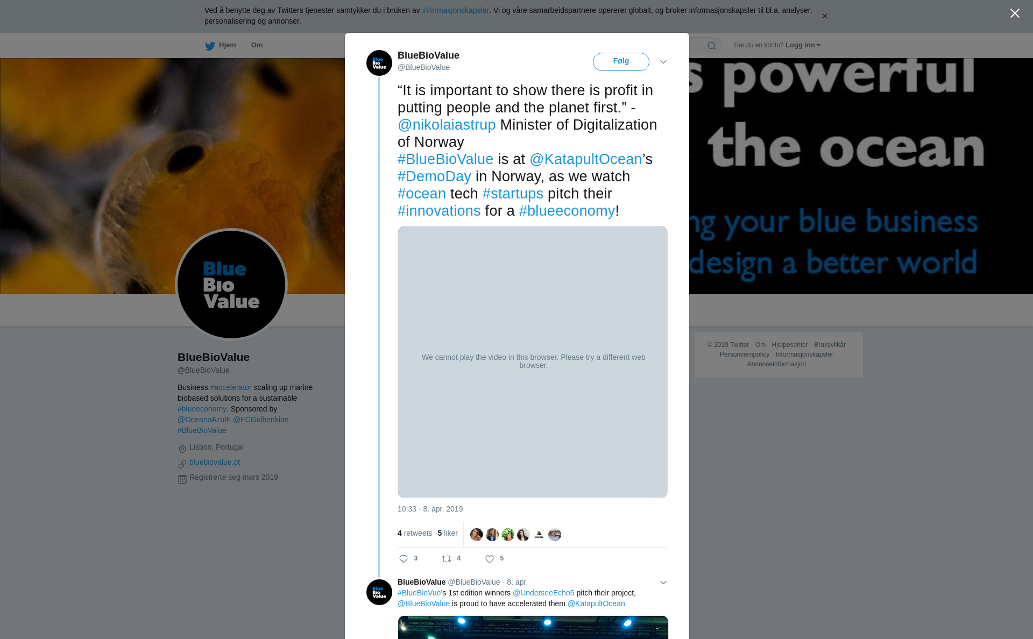Like the tweet with heart icon

[x=490, y=559]
